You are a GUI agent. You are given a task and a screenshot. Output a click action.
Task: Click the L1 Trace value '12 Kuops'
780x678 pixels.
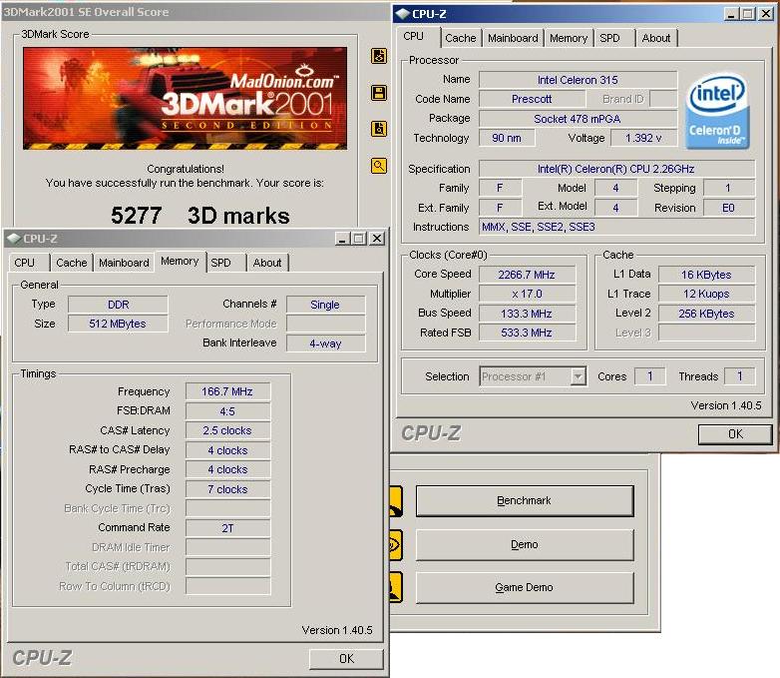click(x=706, y=294)
